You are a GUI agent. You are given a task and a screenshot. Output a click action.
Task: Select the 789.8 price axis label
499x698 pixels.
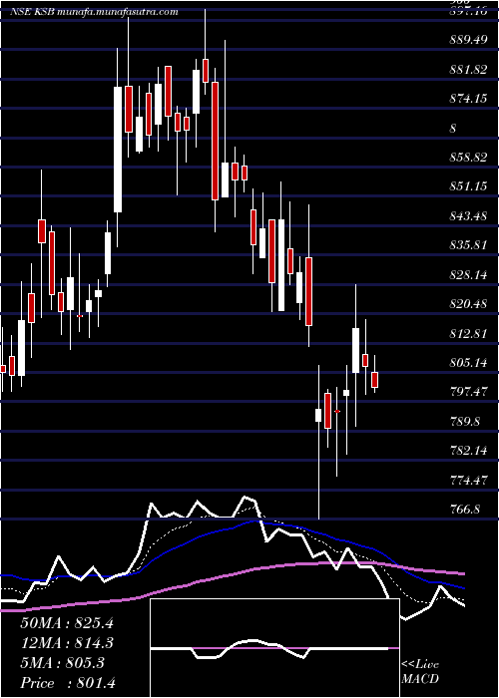(x=465, y=422)
